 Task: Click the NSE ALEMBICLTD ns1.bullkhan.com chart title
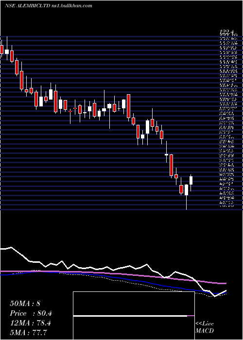pyautogui.click(x=49, y=6)
